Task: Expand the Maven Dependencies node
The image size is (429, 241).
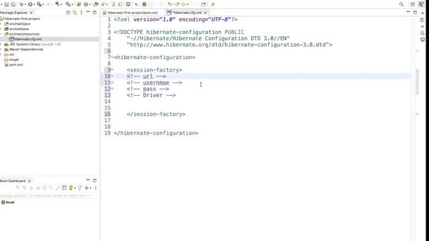Action: [x=1, y=50]
